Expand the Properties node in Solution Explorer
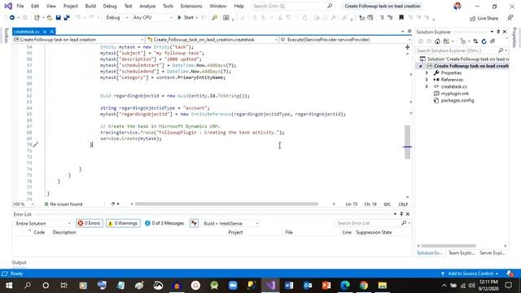521x293 pixels. tap(427, 72)
